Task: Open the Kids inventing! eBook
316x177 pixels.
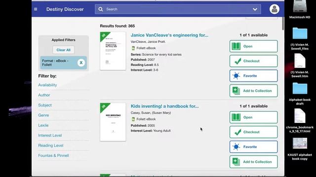Action: click(x=253, y=117)
